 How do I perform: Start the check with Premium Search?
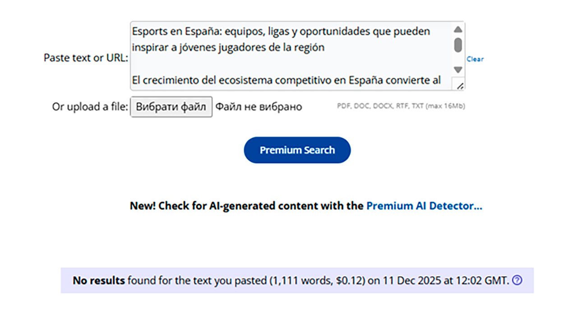297,150
